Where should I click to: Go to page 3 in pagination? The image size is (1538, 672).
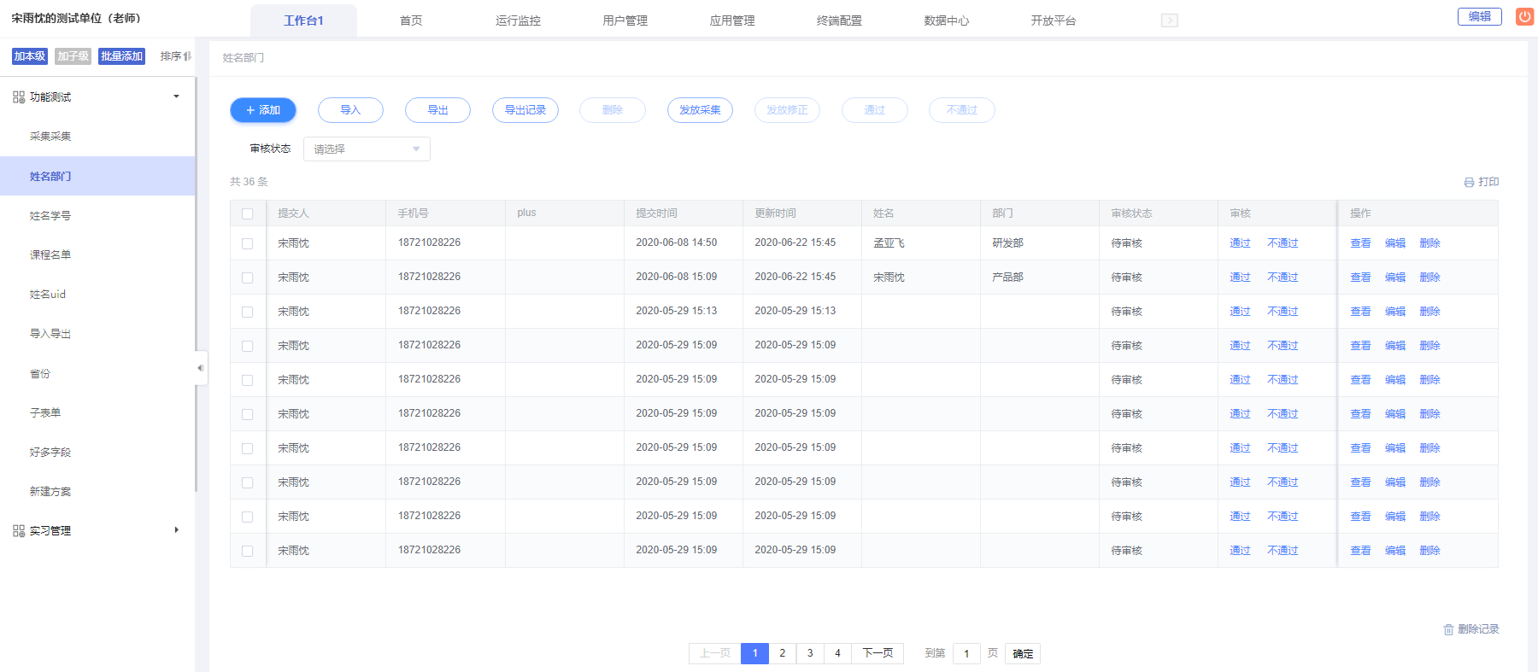(810, 653)
